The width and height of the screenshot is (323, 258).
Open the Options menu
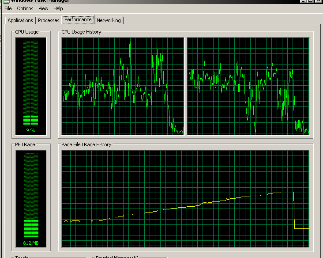click(25, 8)
